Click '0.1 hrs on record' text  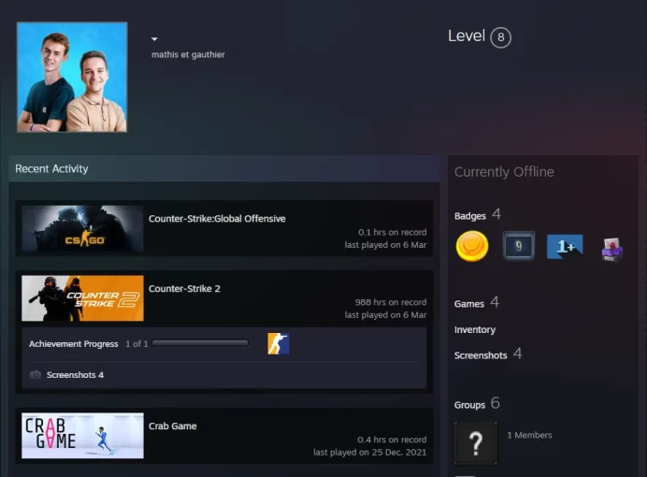[393, 232]
